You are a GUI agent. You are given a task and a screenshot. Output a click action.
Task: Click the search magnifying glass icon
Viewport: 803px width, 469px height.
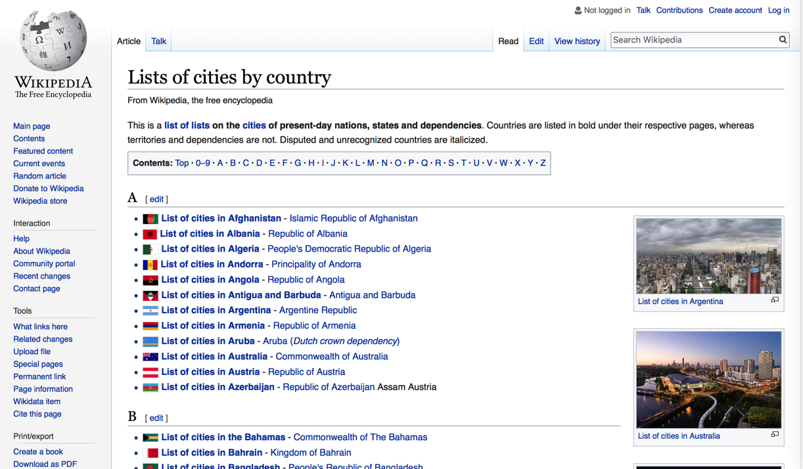(x=783, y=40)
